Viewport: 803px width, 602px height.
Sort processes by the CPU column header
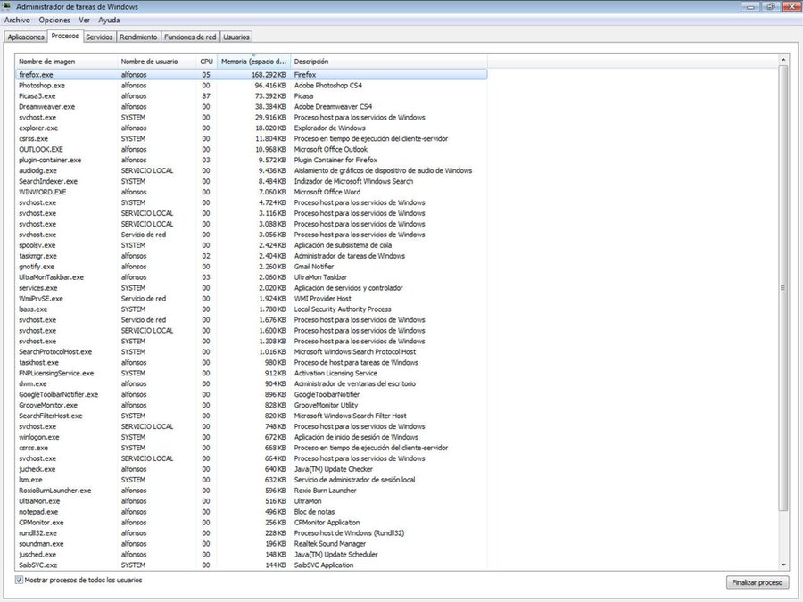[x=207, y=62]
